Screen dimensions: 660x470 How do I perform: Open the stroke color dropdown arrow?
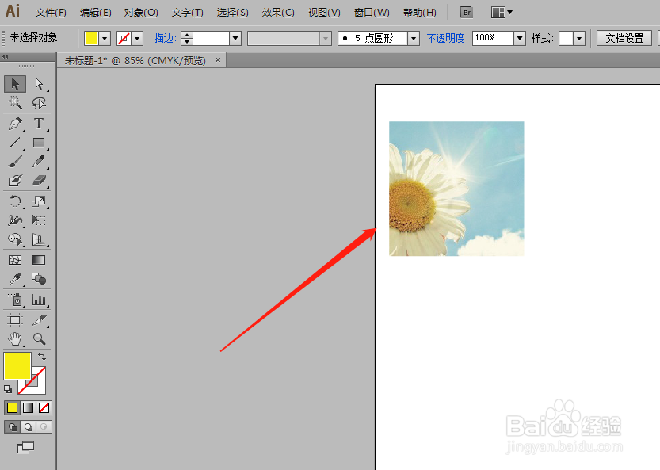[x=137, y=39]
